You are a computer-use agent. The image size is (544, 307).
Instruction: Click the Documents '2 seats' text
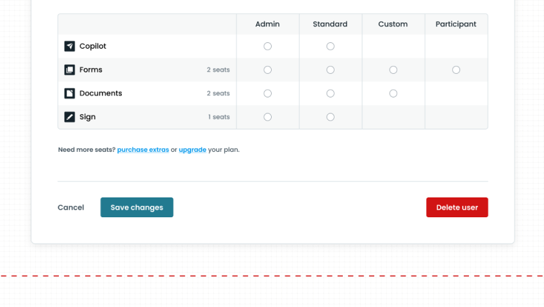pos(218,94)
